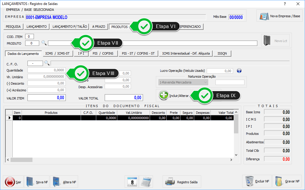Click the items grid horizontal scrollbar right arrow
This screenshot has width=305, height=190.
[x=231, y=160]
